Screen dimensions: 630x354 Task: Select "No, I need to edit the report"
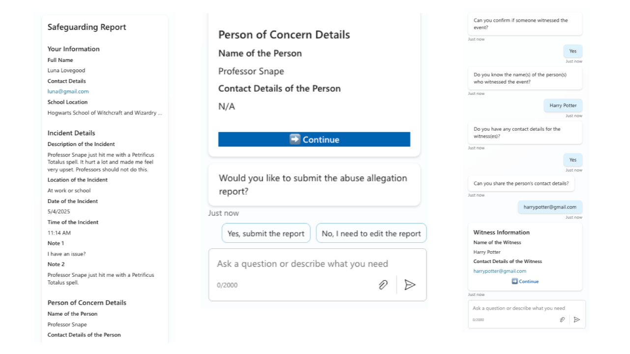point(371,234)
